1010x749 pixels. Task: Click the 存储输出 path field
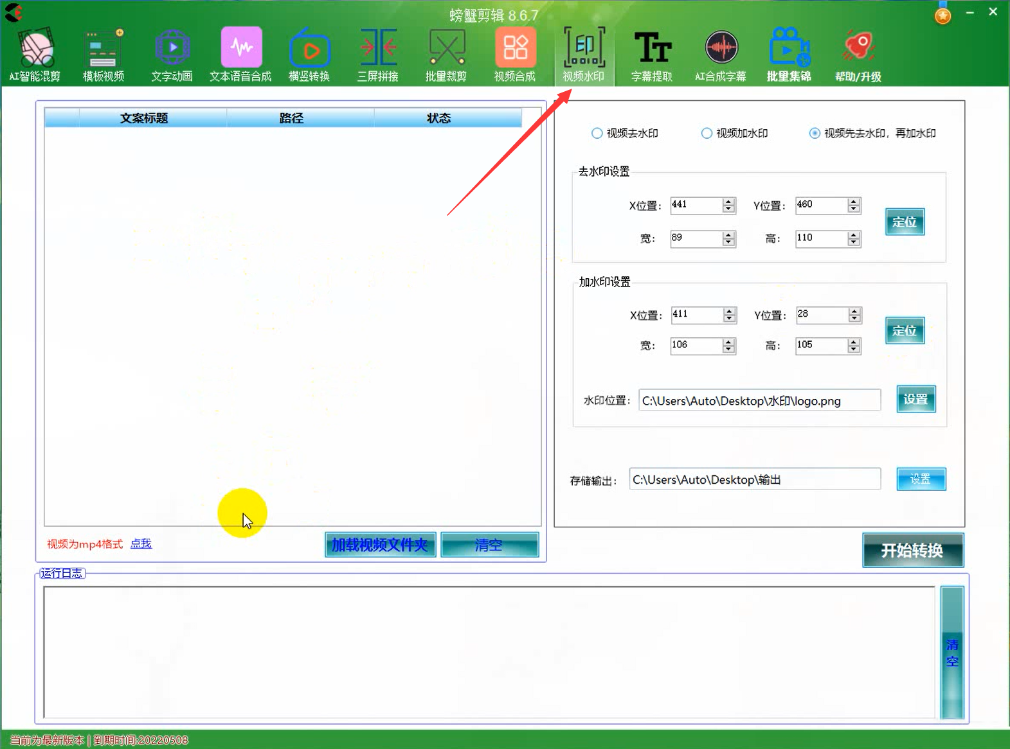(x=754, y=480)
